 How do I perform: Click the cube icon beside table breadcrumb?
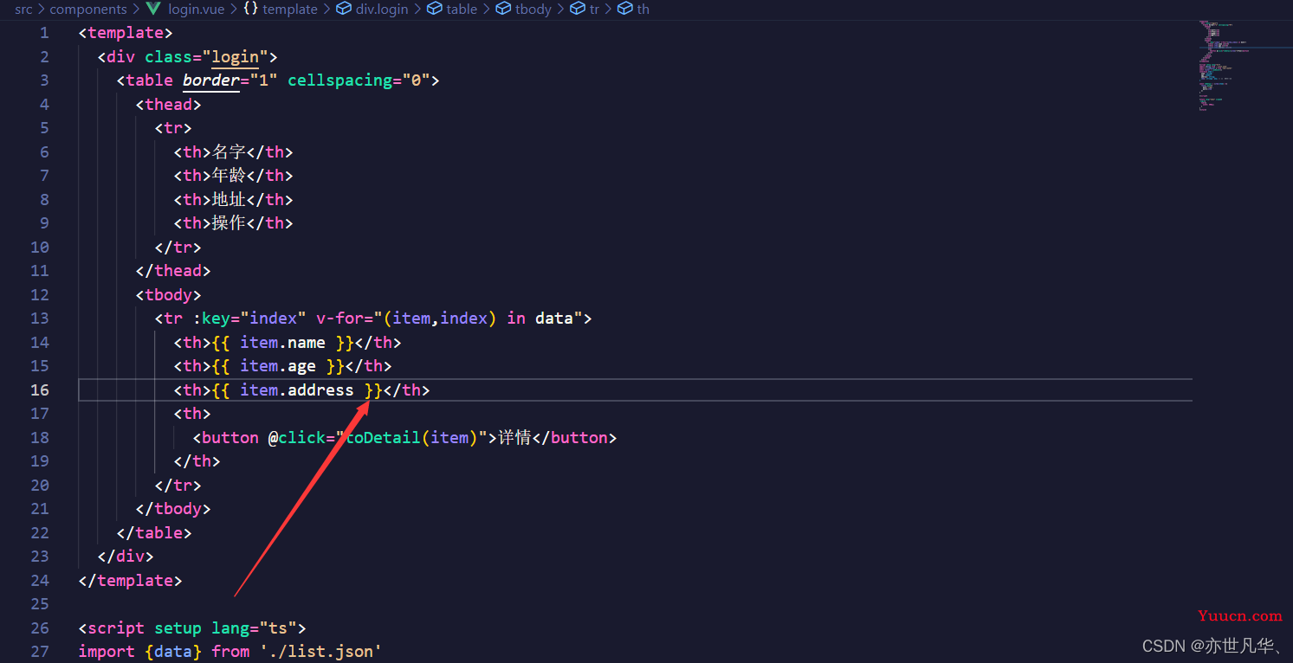[434, 10]
